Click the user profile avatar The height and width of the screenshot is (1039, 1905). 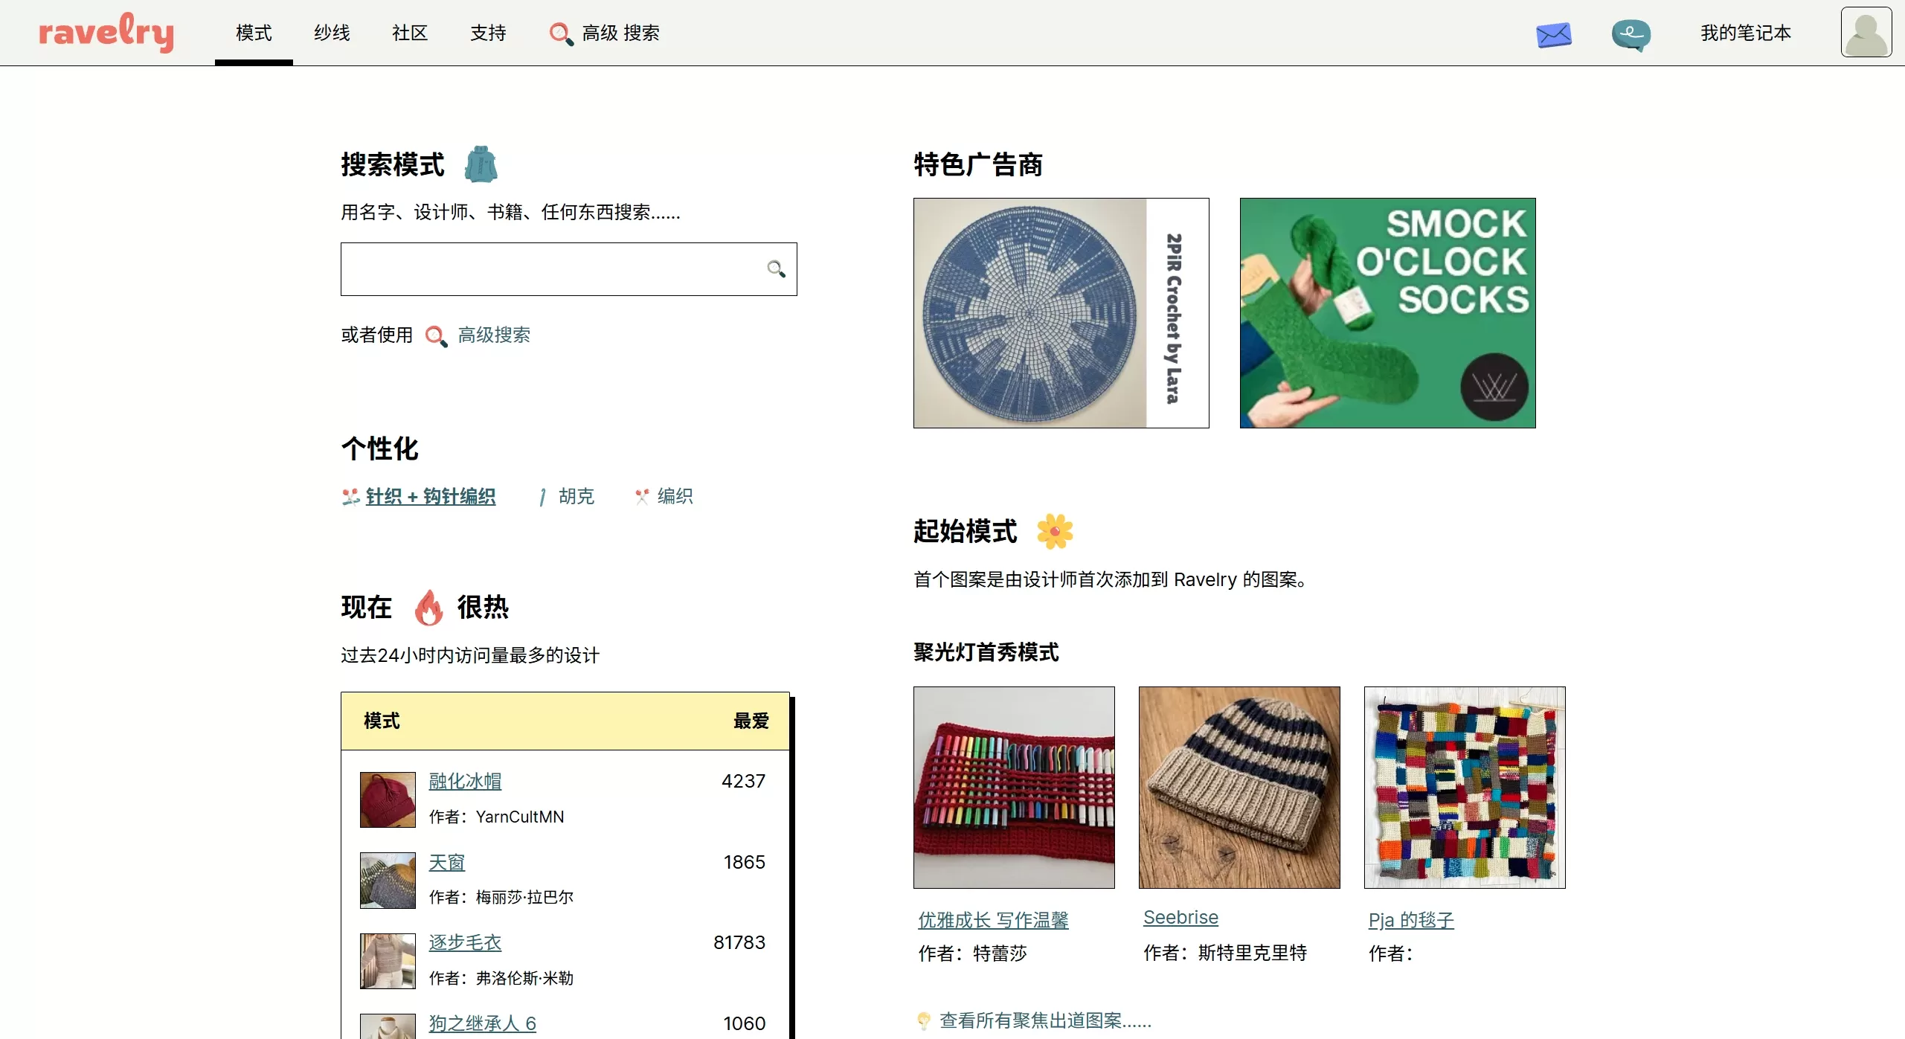point(1866,33)
